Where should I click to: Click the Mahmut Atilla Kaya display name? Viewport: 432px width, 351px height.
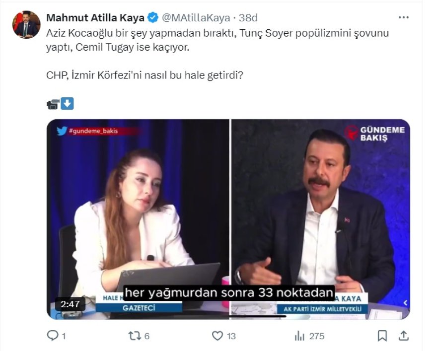(x=95, y=18)
